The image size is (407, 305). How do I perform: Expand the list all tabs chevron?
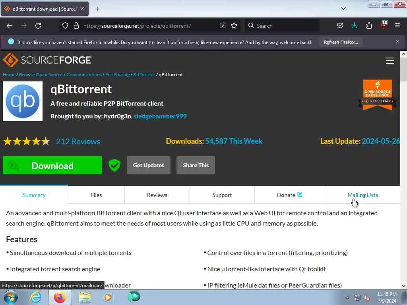[343, 9]
